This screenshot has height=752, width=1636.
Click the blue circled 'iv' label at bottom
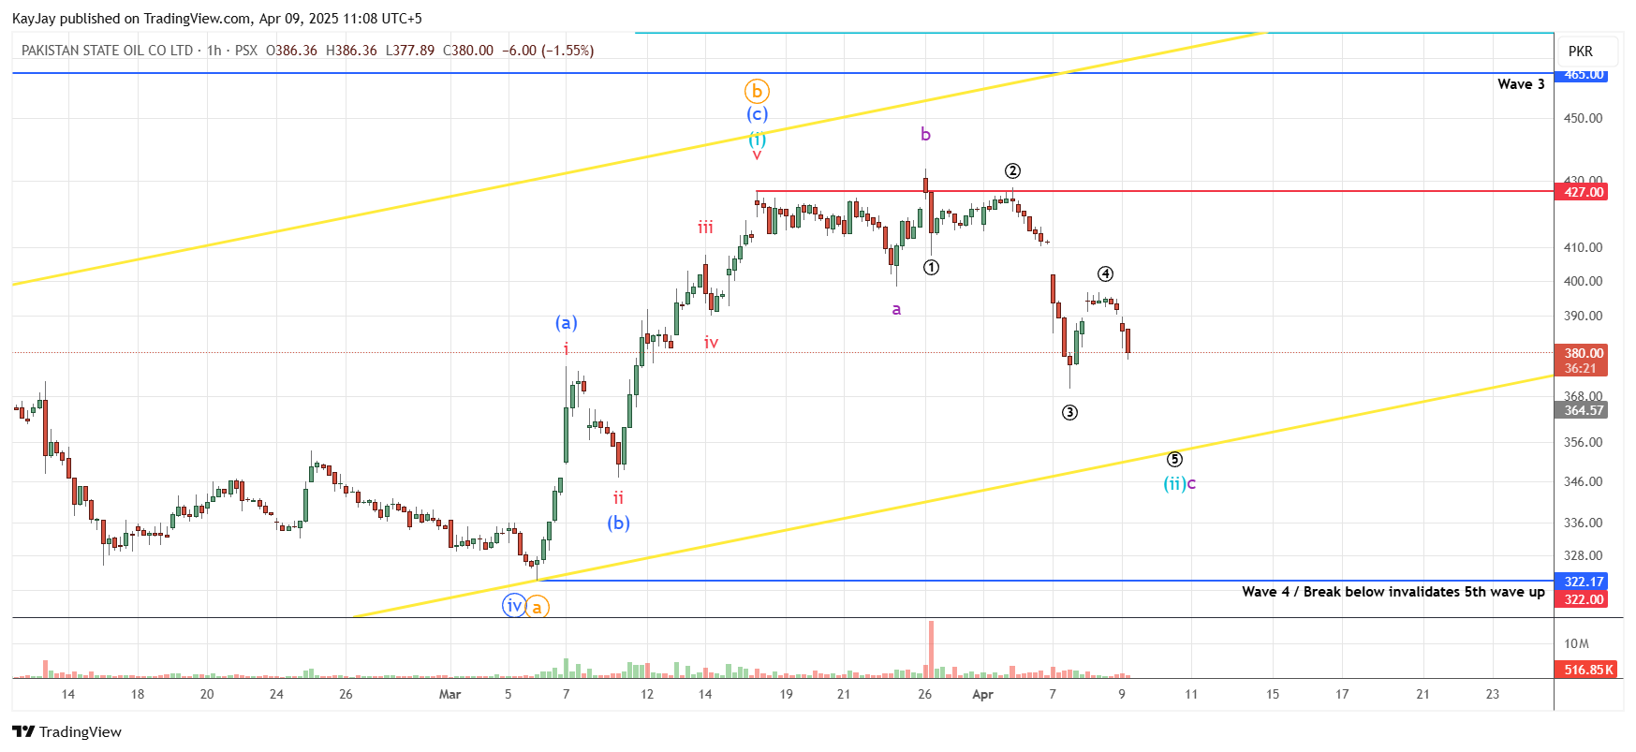point(514,606)
